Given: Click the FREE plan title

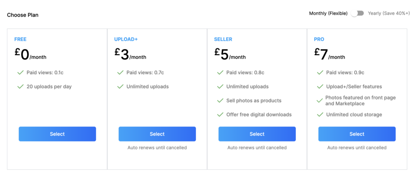Looking at the screenshot, I should click(20, 39).
